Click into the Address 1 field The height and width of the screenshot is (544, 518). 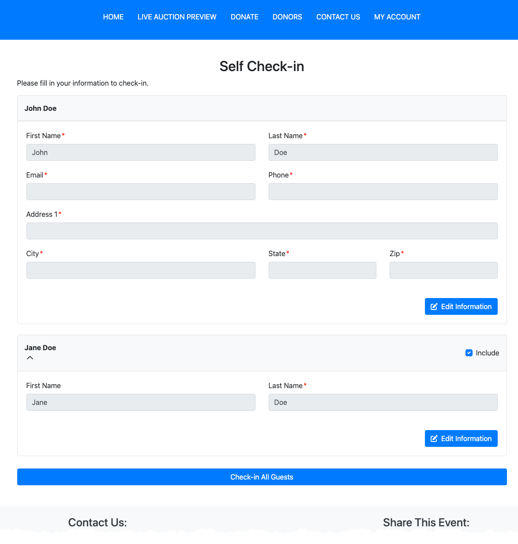[x=262, y=231]
